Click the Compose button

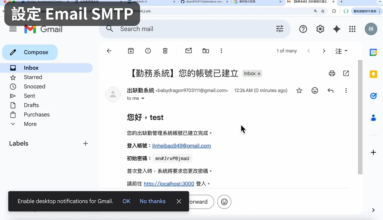tap(30, 52)
